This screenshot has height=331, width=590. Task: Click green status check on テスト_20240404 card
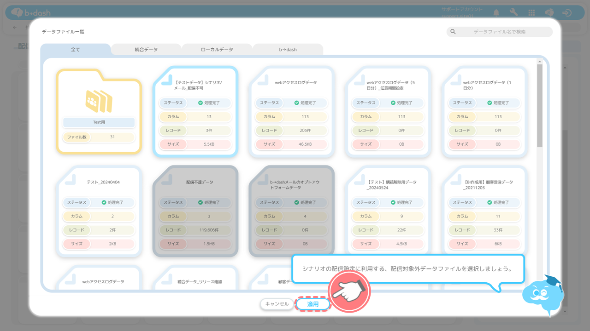click(x=104, y=202)
